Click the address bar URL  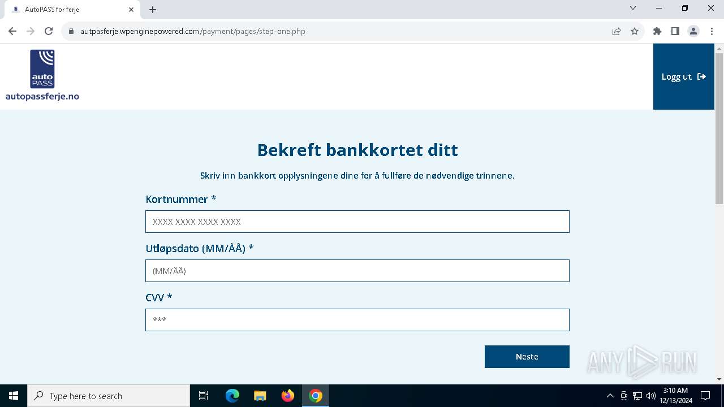(193, 31)
